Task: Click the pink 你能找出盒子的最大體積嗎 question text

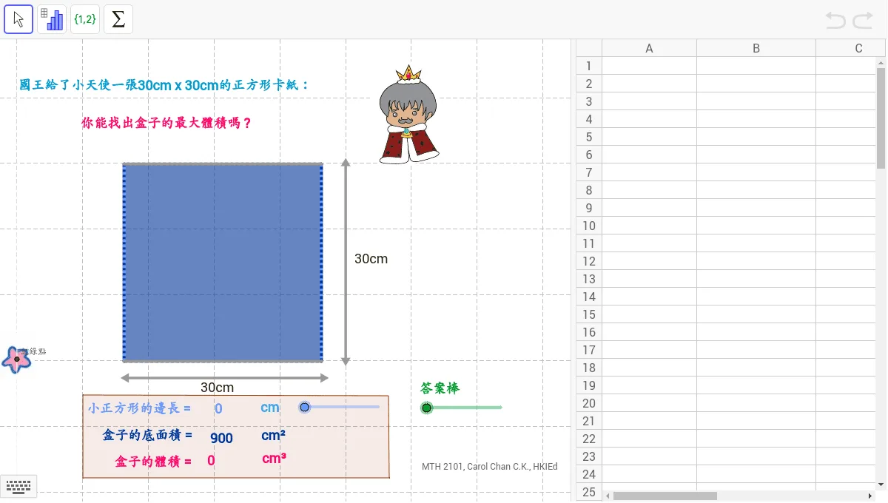Action: (x=166, y=123)
